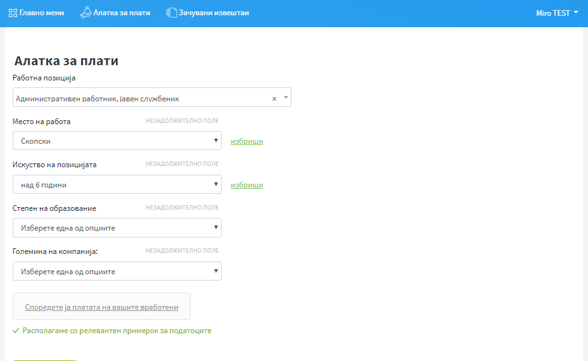The image size is (588, 361).
Task: Click the Работна позиција label
Action: coord(44,78)
